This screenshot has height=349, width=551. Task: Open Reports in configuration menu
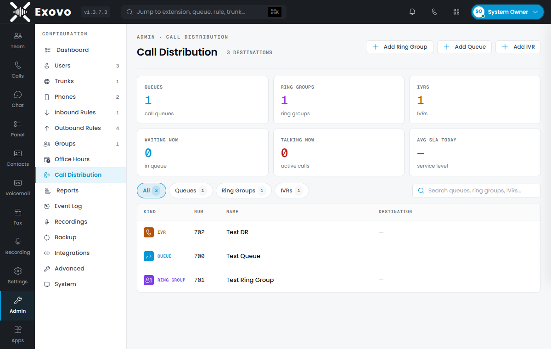tap(80, 191)
